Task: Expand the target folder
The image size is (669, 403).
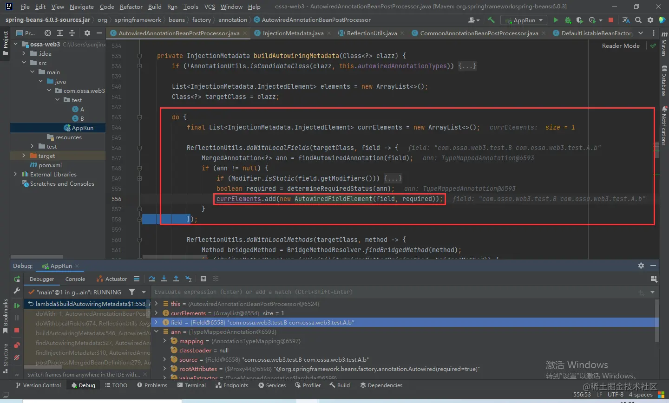Action: pos(24,156)
